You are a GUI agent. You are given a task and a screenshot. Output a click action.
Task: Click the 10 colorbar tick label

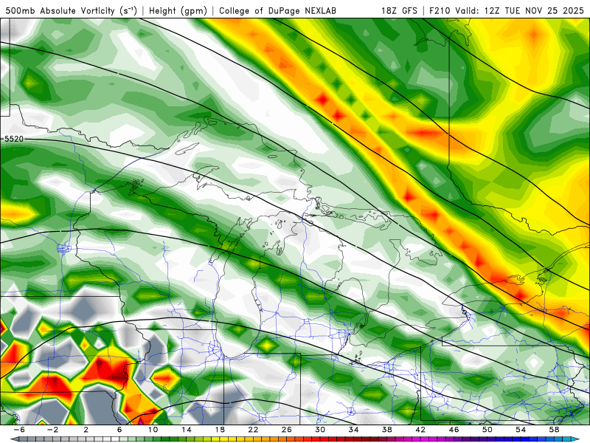pyautogui.click(x=153, y=430)
